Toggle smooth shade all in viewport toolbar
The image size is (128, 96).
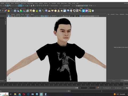(42, 16)
